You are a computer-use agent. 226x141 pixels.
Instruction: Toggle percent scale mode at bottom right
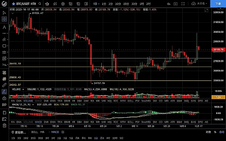215,132
